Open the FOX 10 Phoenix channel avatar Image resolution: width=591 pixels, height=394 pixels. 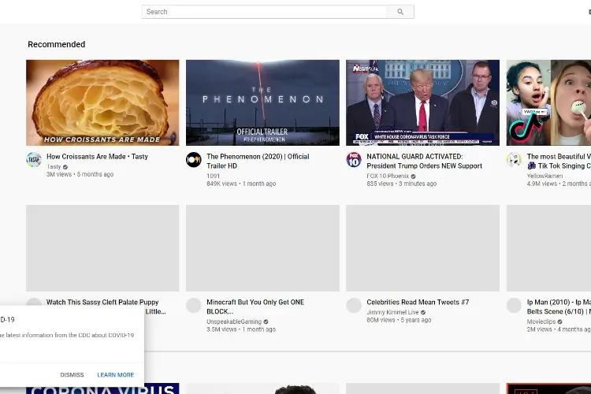354,159
